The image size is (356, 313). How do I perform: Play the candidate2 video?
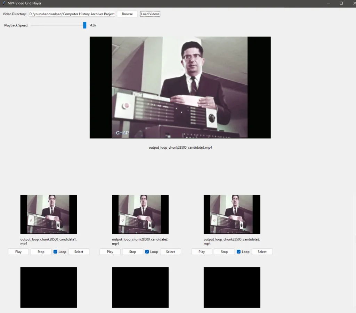(x=110, y=252)
